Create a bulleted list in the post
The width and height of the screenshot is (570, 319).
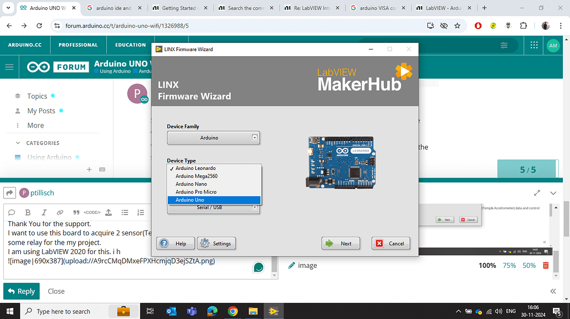point(124,212)
